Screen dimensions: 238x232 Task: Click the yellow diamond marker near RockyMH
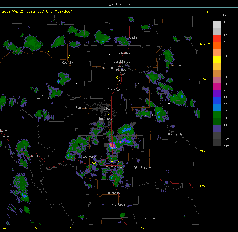click(69, 56)
